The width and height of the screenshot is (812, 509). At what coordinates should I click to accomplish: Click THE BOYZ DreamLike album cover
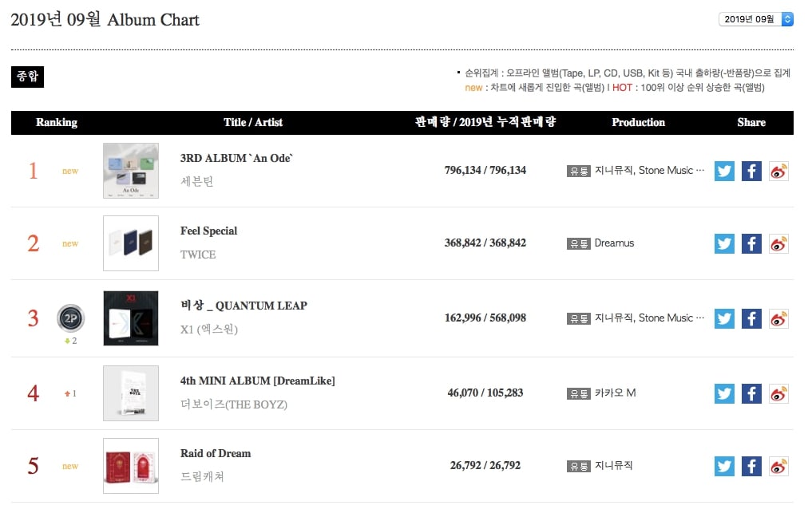pyautogui.click(x=131, y=393)
